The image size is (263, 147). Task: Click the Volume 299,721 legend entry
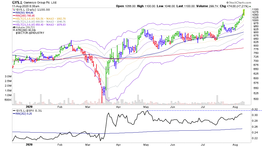tap(25, 27)
